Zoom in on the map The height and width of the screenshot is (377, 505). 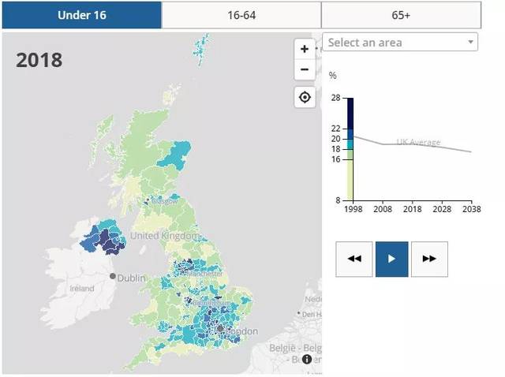pos(305,49)
